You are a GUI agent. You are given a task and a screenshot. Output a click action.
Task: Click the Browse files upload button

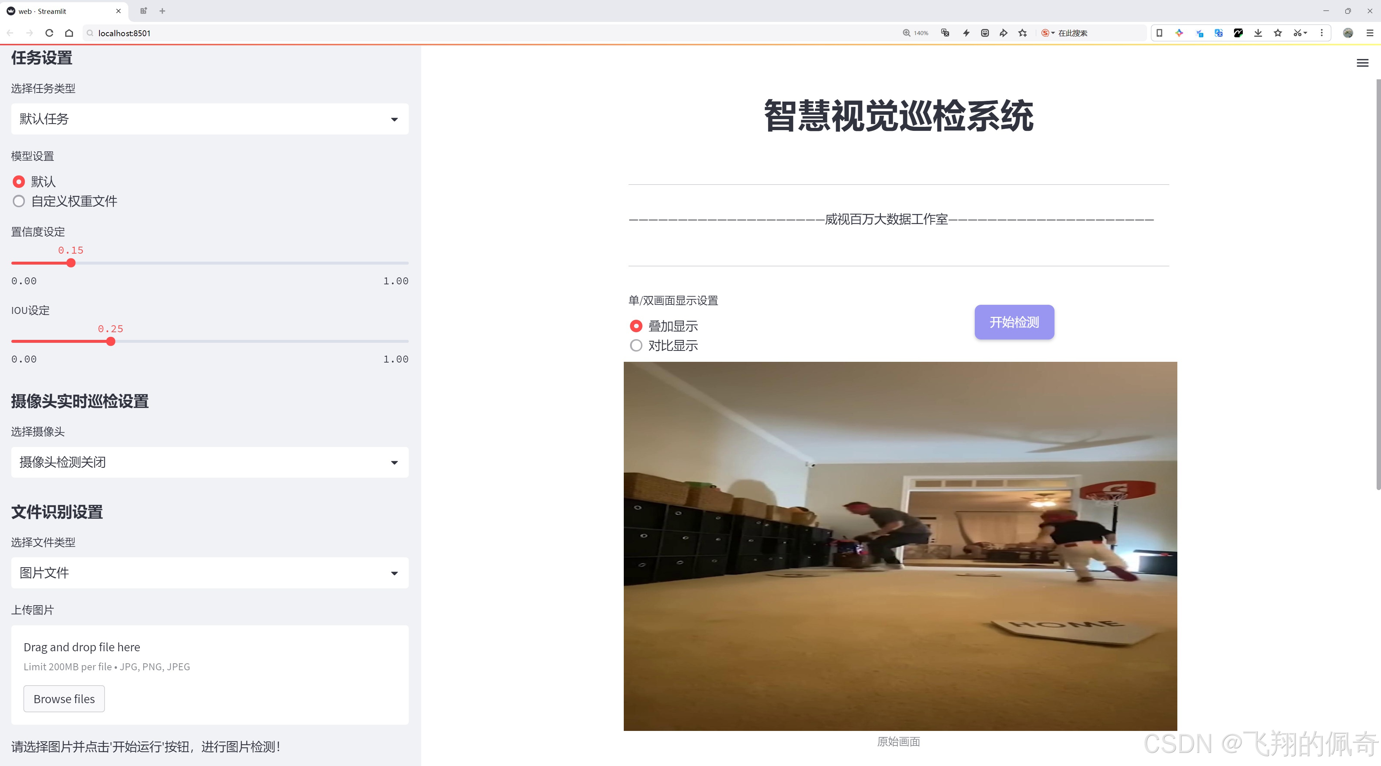pyautogui.click(x=64, y=698)
